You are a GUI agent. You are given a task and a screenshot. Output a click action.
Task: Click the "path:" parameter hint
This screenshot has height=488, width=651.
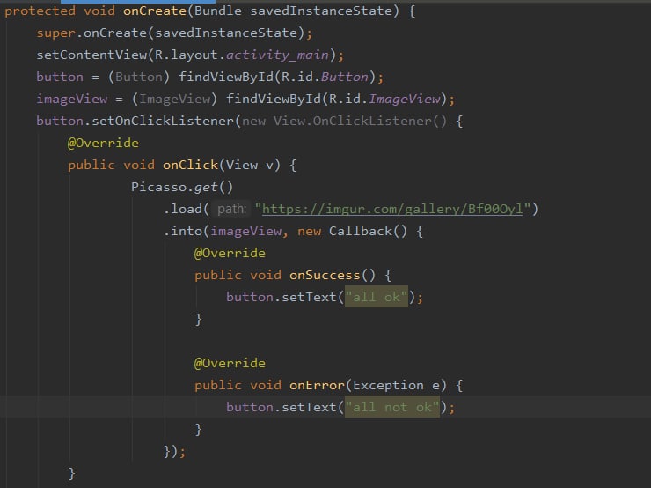pos(232,209)
